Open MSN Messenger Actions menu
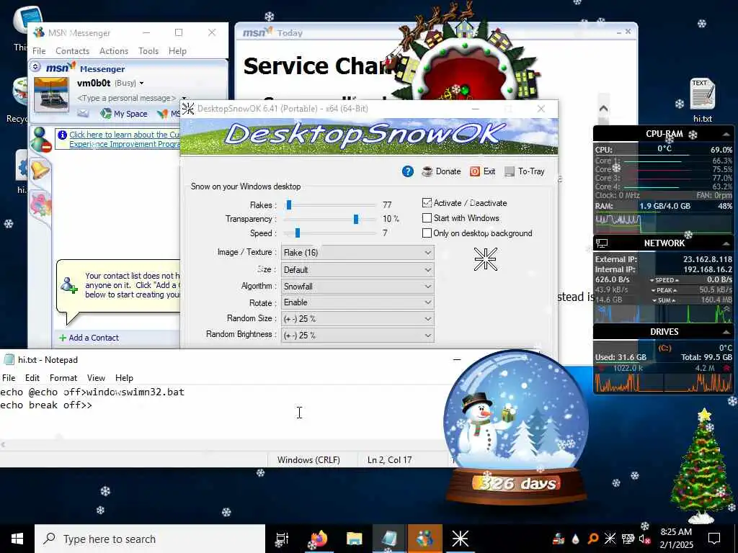The image size is (738, 553). point(114,51)
